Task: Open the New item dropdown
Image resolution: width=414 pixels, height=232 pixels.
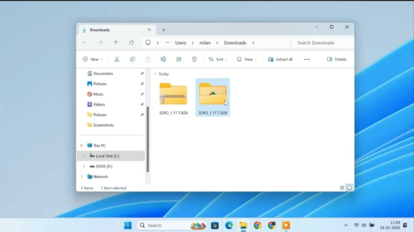Action: pos(93,59)
